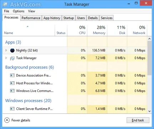Viewport: 154px width, 129px height.
Task: Click the Windows Live Communications process icon
Action: coord(12,91)
